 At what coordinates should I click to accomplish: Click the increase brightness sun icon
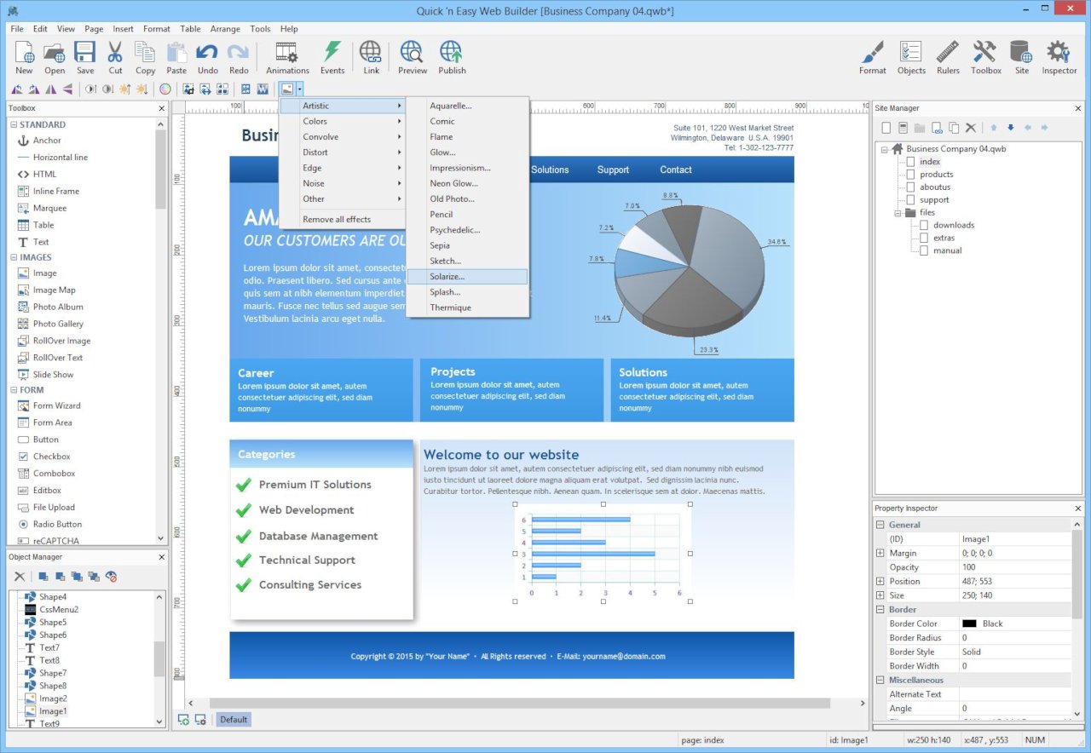(124, 89)
